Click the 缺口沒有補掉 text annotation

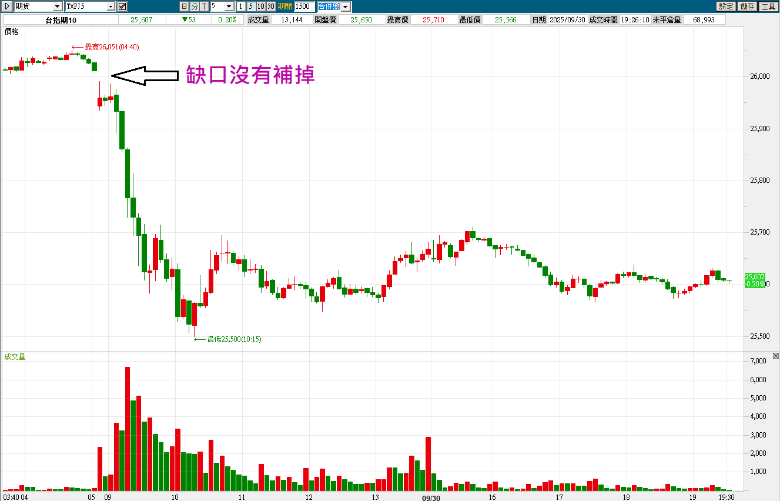pos(250,75)
